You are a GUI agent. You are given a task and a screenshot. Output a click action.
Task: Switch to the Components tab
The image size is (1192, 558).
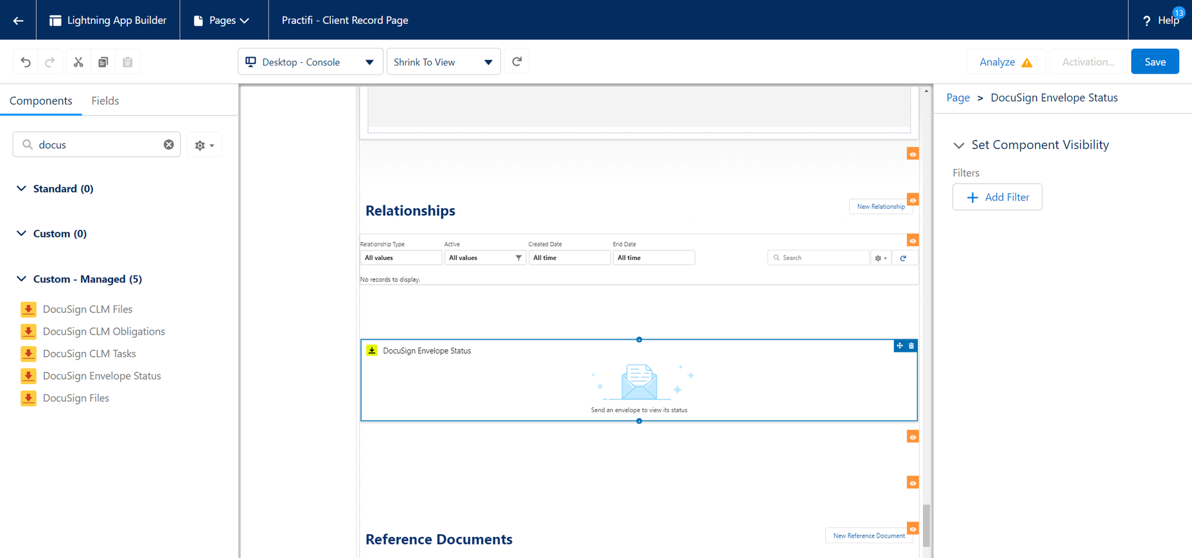pyautogui.click(x=40, y=101)
